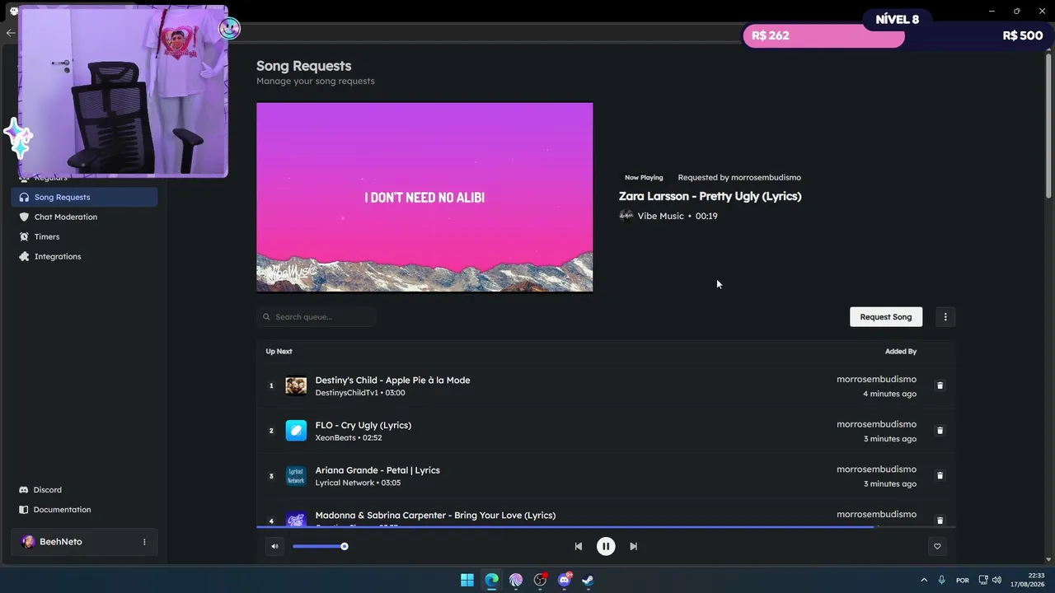This screenshot has width=1055, height=593.
Task: Open the taskbar clock showing 22:33
Action: point(1028,580)
